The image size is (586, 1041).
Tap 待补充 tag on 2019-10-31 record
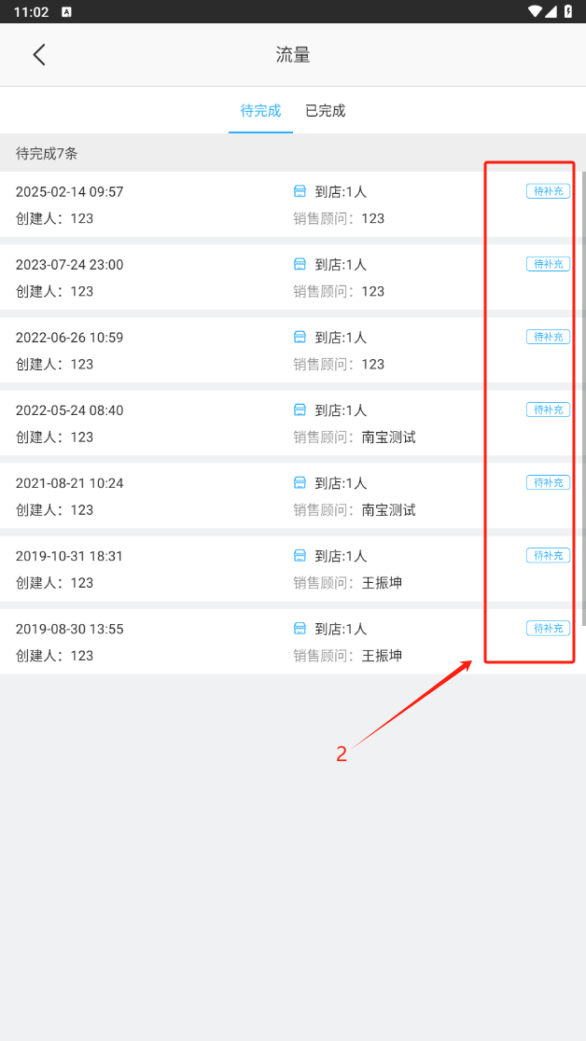(x=548, y=555)
